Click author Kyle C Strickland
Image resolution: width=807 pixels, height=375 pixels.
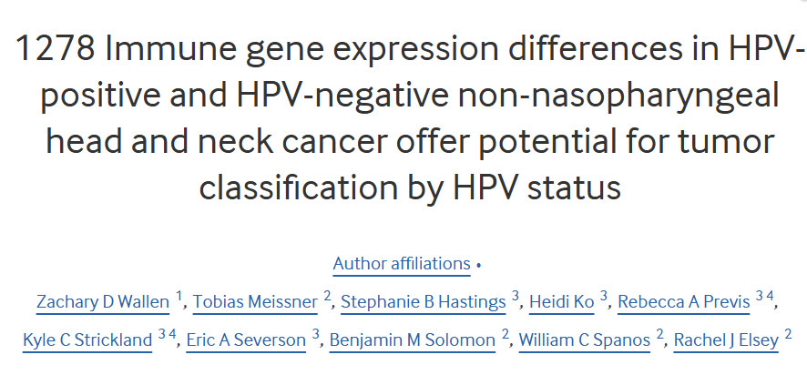coord(87,341)
